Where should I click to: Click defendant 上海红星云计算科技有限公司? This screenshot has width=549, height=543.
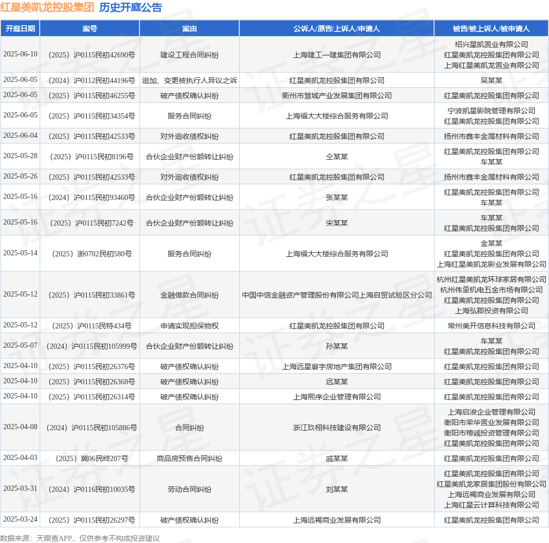pos(491,505)
